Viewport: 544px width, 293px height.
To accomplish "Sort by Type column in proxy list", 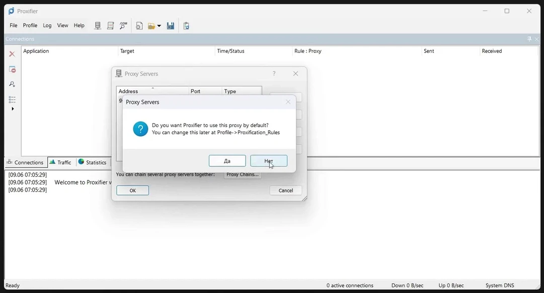I will pos(242,91).
